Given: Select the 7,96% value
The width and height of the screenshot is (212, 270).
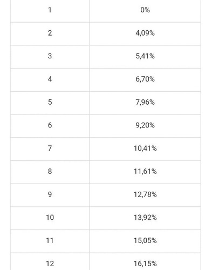Looking at the screenshot, I should 145,103.
